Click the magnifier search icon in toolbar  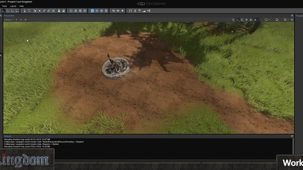[29, 11]
